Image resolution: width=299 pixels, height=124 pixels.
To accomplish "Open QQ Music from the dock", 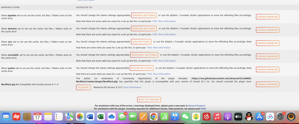I will coord(196,117).
